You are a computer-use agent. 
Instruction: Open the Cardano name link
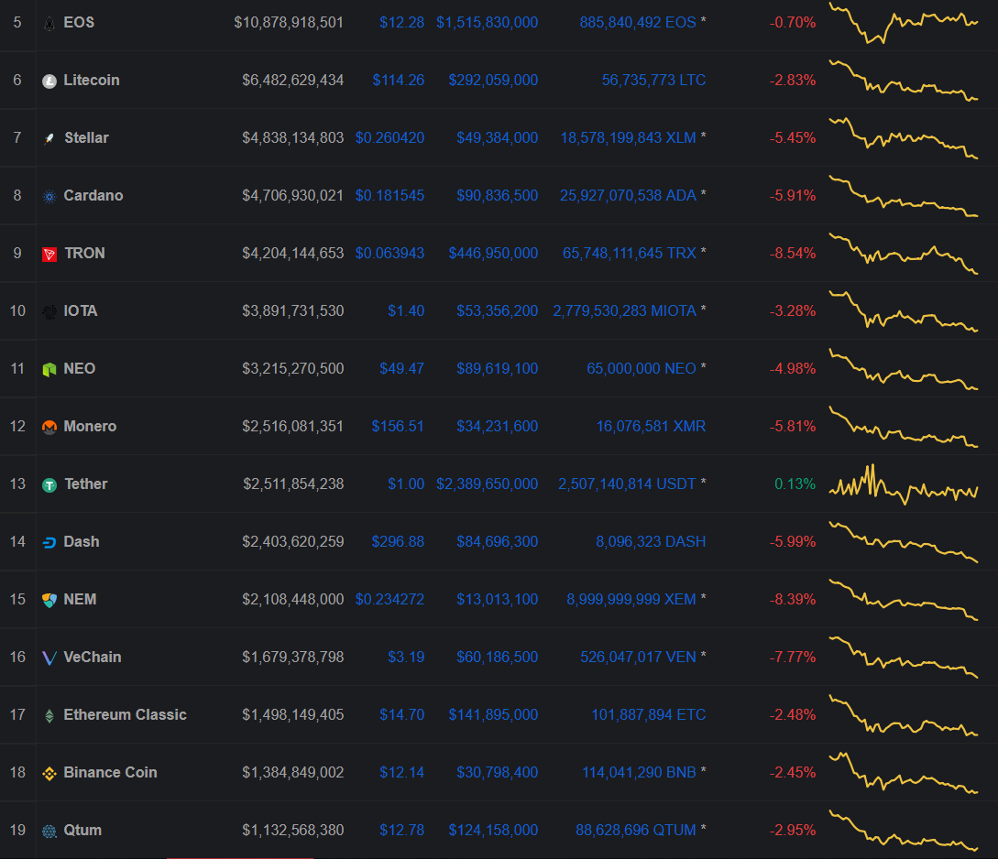coord(93,195)
